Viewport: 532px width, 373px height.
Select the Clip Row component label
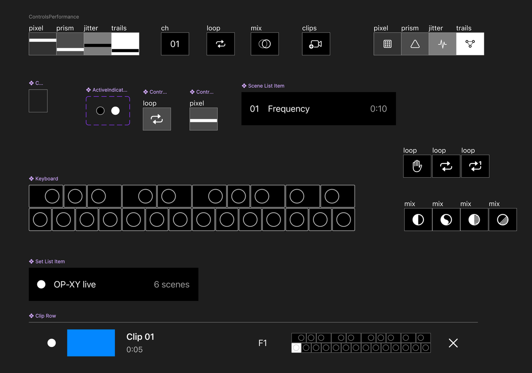(x=43, y=316)
